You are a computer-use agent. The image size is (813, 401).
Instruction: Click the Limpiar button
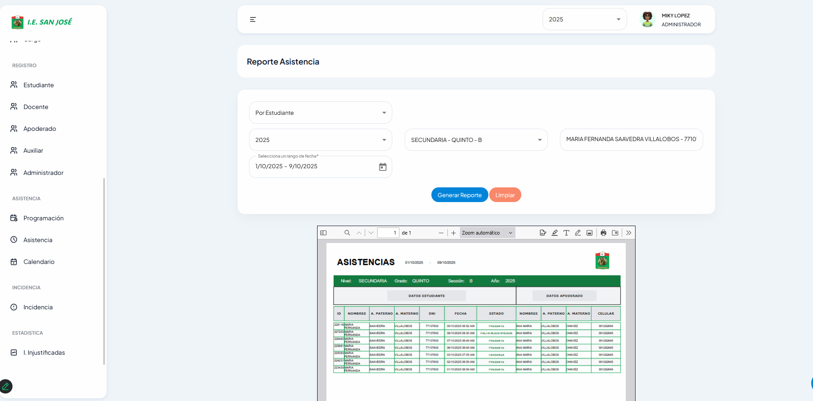pos(505,195)
